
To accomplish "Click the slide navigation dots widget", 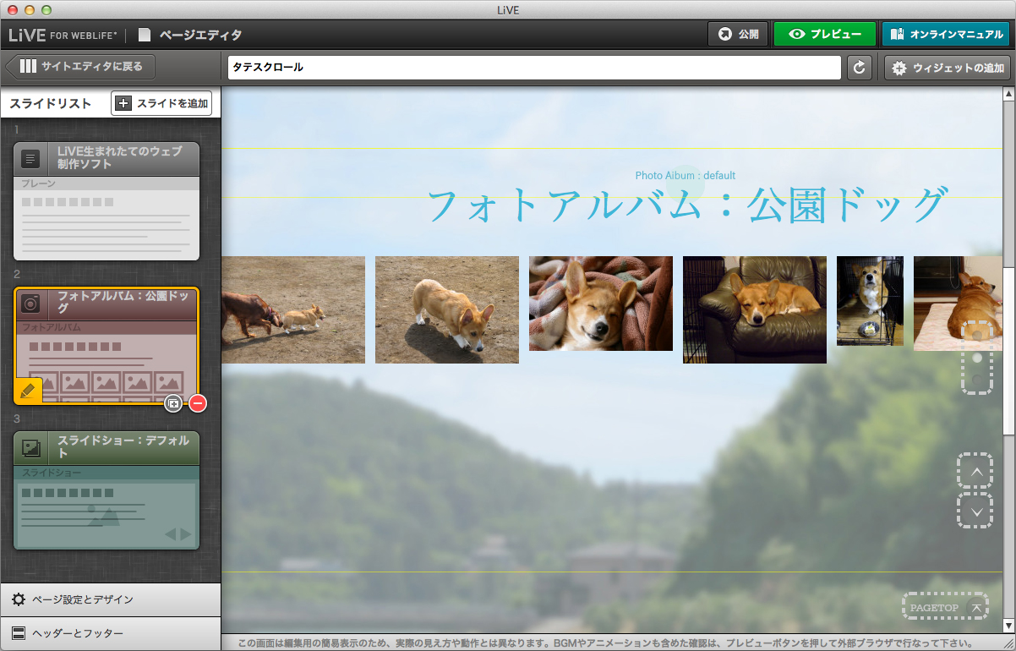I will (x=978, y=358).
